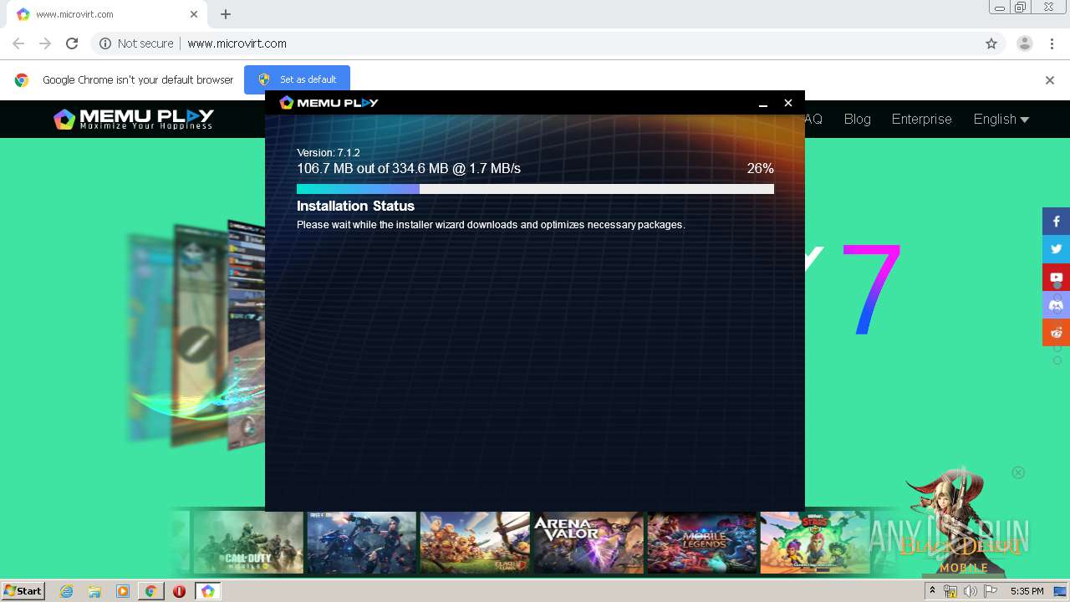Viewport: 1070px width, 602px height.
Task: Open the Twitter social link
Action: [x=1056, y=249]
